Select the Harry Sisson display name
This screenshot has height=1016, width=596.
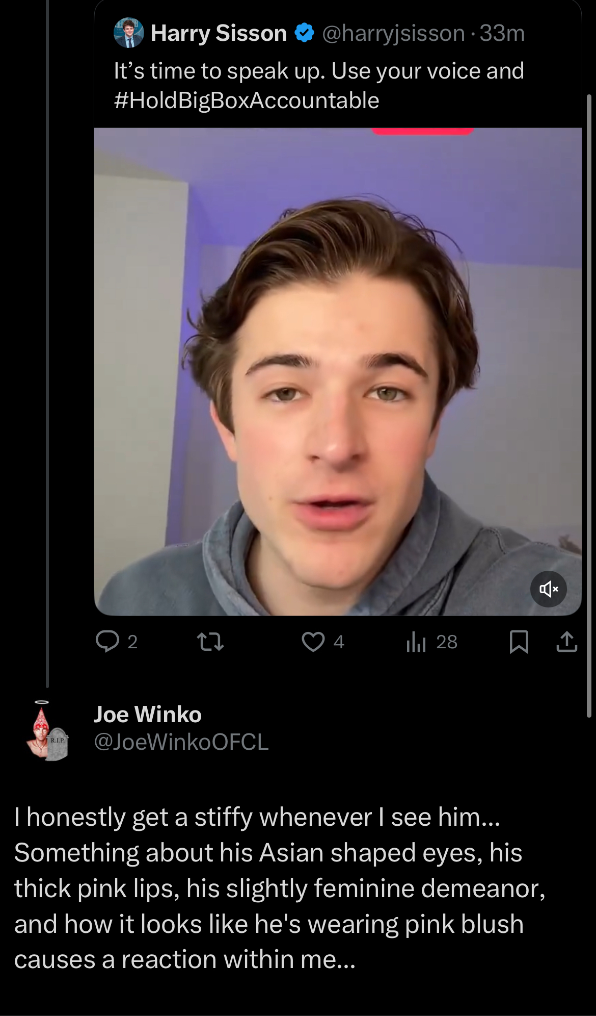click(219, 33)
